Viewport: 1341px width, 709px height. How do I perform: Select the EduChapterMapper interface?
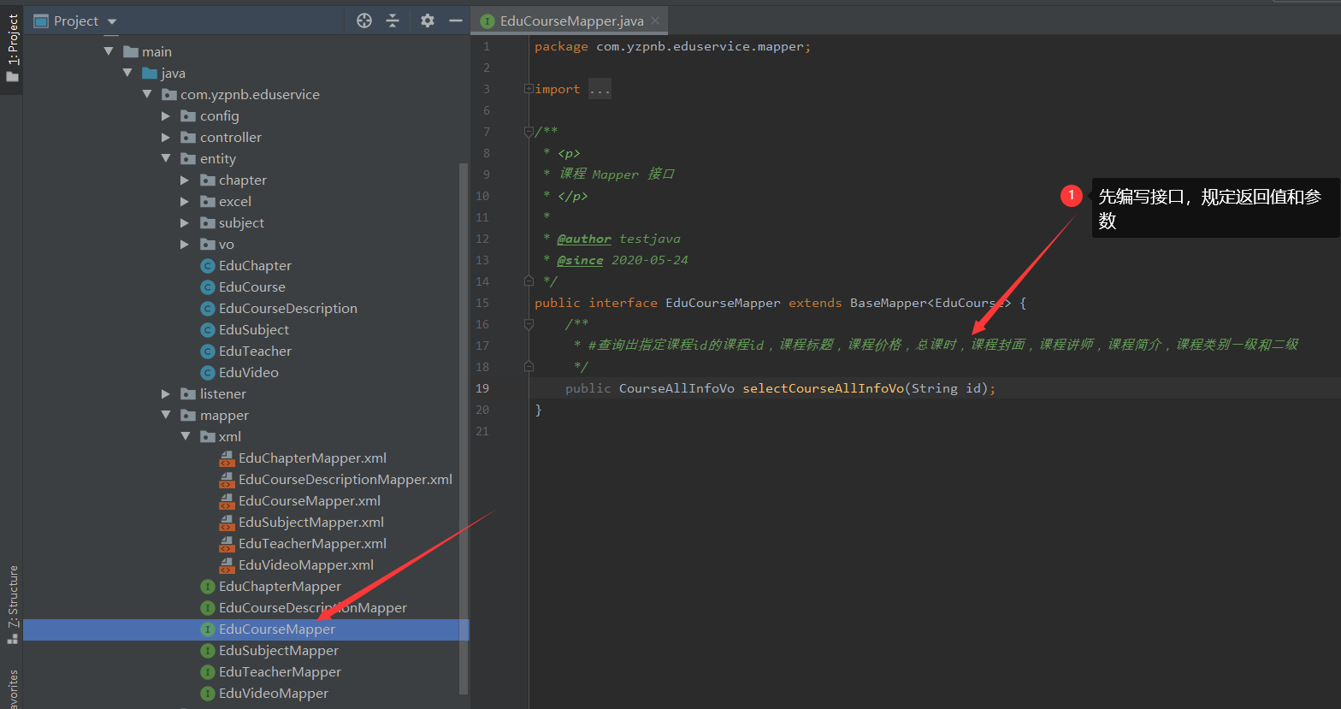click(x=280, y=586)
